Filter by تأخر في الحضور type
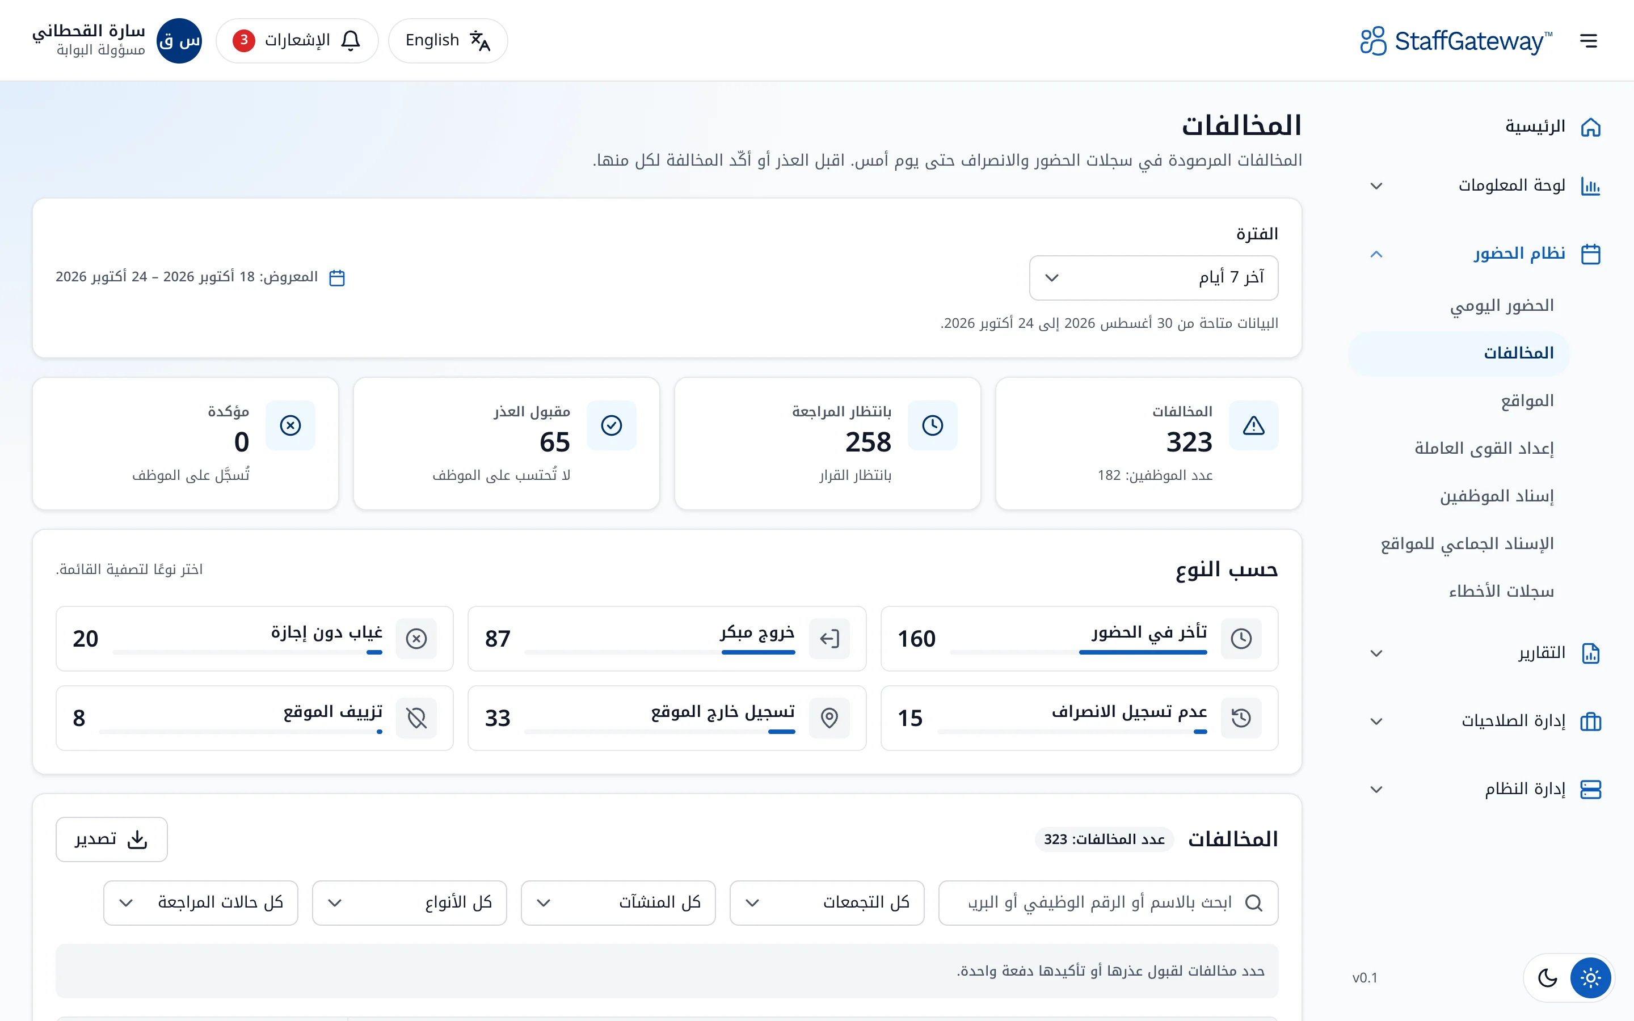This screenshot has width=1634, height=1021. click(x=1079, y=638)
